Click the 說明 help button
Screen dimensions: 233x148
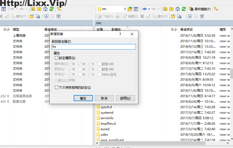125,98
